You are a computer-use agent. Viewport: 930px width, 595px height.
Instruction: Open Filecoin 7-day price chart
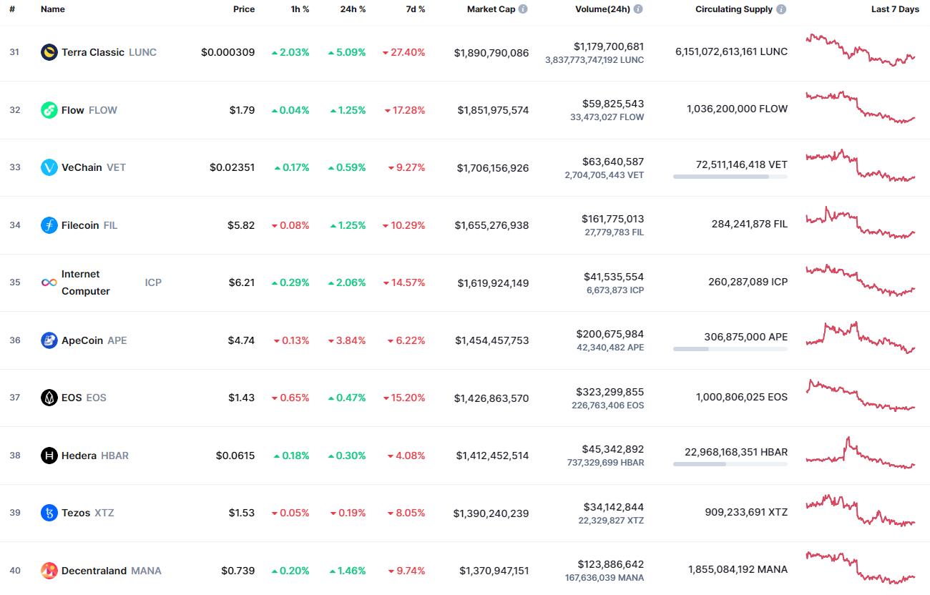point(861,222)
